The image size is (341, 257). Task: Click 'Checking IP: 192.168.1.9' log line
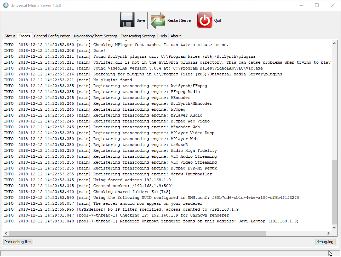coord(116,215)
